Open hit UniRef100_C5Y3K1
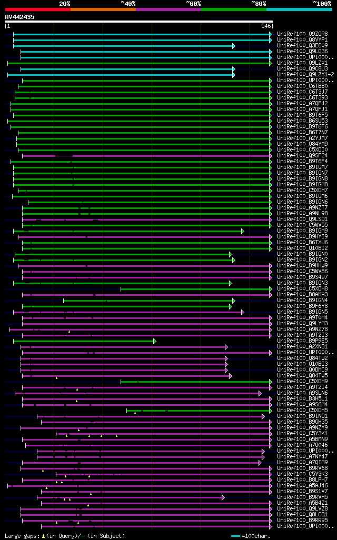The height and width of the screenshot is (540, 337). (x=303, y=434)
